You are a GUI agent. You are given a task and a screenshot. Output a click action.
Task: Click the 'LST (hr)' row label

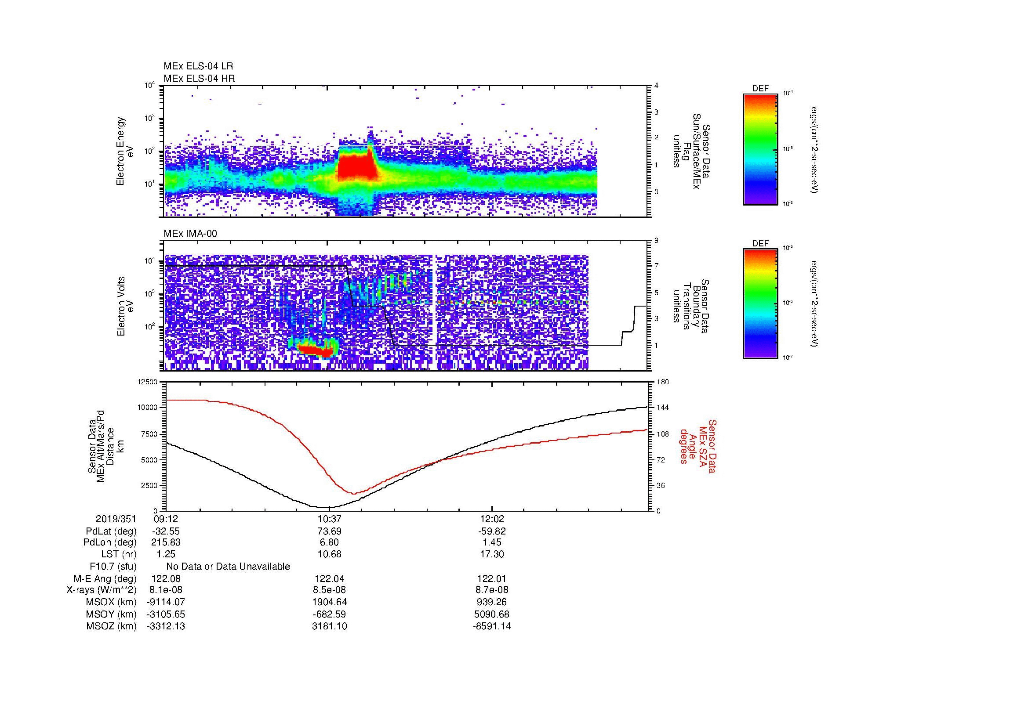tap(119, 554)
